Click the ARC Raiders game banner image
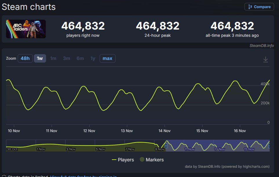Screen dimensions: 279x177 (26, 29)
